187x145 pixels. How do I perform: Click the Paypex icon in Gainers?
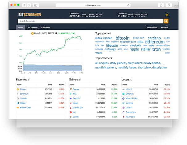pyautogui.click(x=71, y=89)
